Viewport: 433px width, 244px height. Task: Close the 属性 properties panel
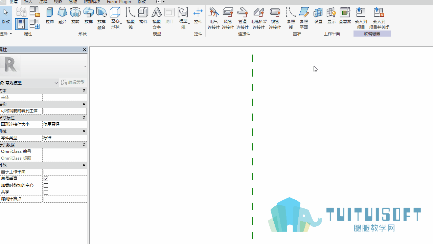tap(85, 50)
